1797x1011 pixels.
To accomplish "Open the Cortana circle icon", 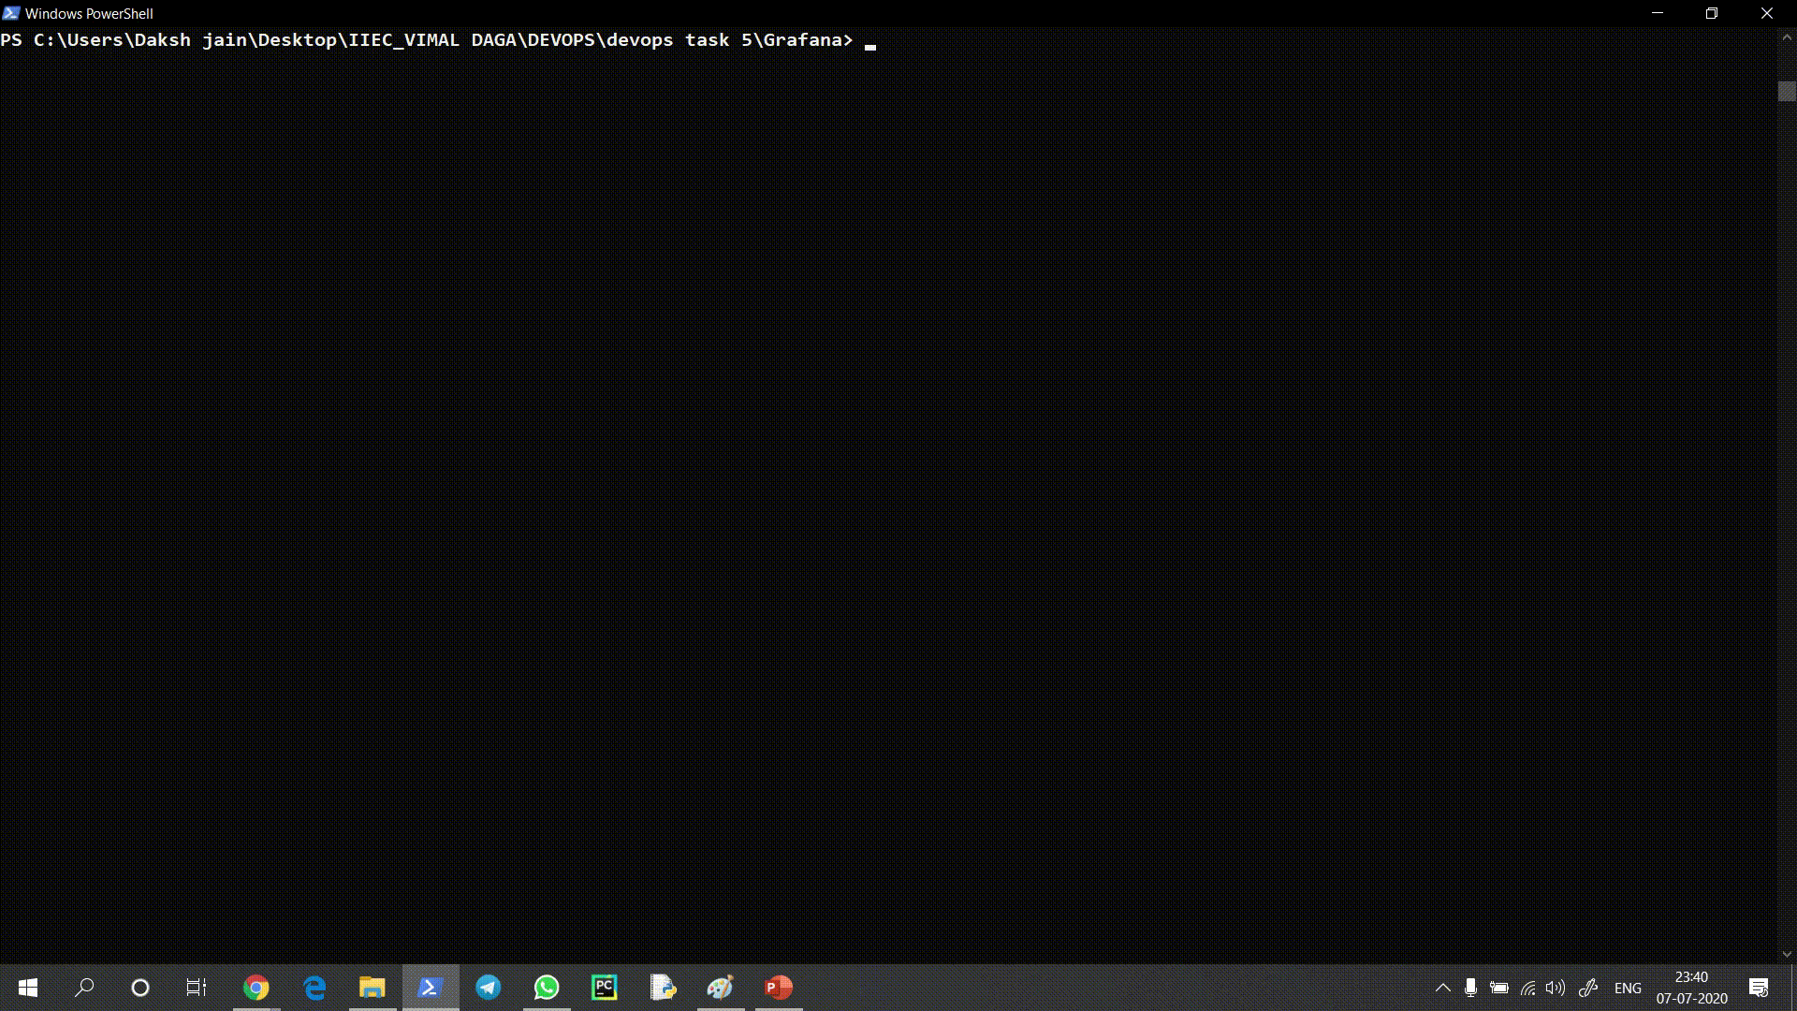I will tap(140, 988).
